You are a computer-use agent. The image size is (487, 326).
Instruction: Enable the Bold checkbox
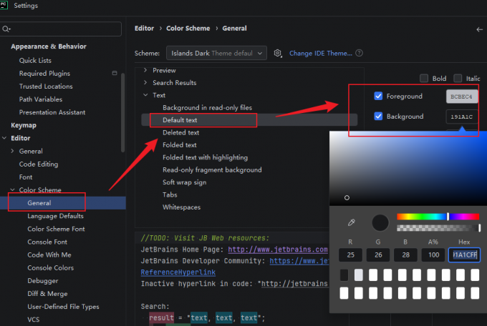pos(424,78)
